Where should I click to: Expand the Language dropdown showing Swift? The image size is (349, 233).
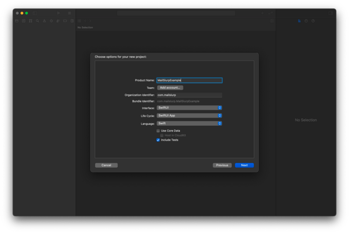(x=189, y=123)
